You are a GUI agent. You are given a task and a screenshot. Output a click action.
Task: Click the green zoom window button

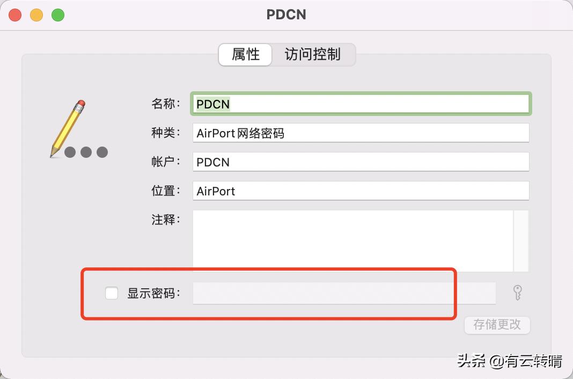(58, 15)
